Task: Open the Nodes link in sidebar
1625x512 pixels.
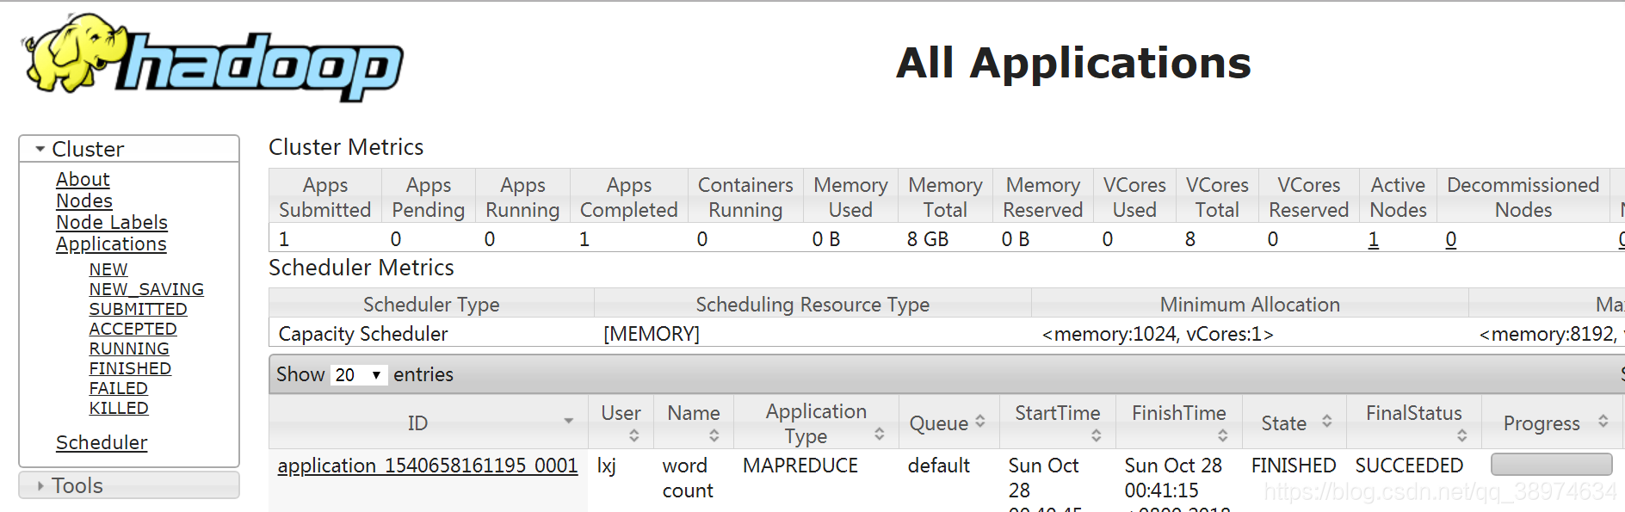Action: tap(84, 200)
